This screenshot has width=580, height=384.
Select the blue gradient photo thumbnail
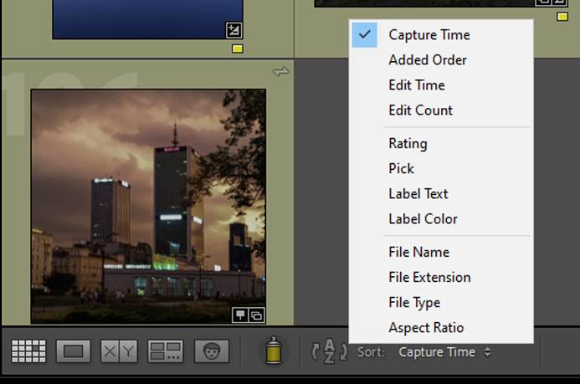tap(147, 19)
